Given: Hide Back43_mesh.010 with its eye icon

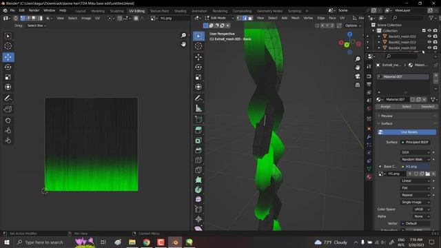Looking at the screenshot, I should 429,37.
